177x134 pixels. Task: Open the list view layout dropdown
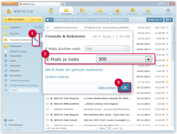[169, 20]
